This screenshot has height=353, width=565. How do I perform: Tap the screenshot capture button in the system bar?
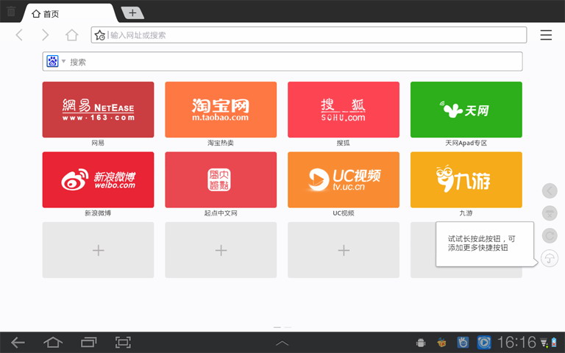click(x=124, y=342)
